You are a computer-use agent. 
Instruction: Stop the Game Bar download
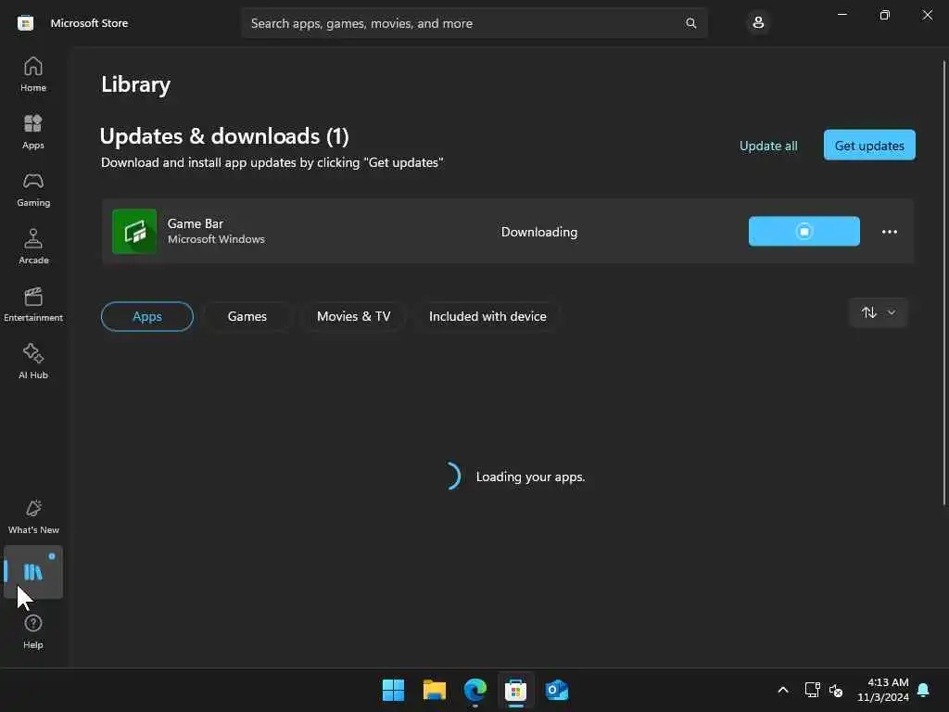point(803,231)
